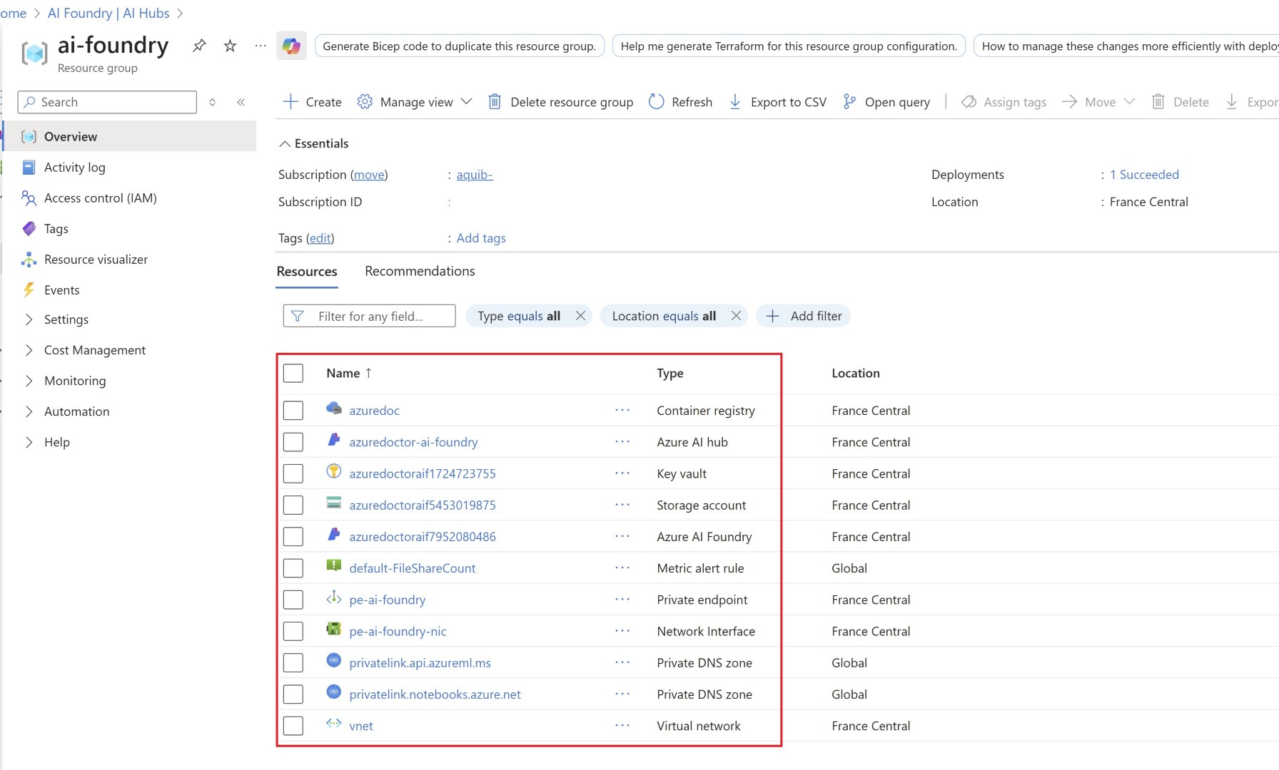Click Create in the toolbar
Image resolution: width=1279 pixels, height=770 pixels.
pyautogui.click(x=312, y=102)
